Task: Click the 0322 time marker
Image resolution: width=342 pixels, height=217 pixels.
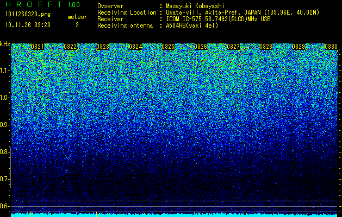Action: 70,47
